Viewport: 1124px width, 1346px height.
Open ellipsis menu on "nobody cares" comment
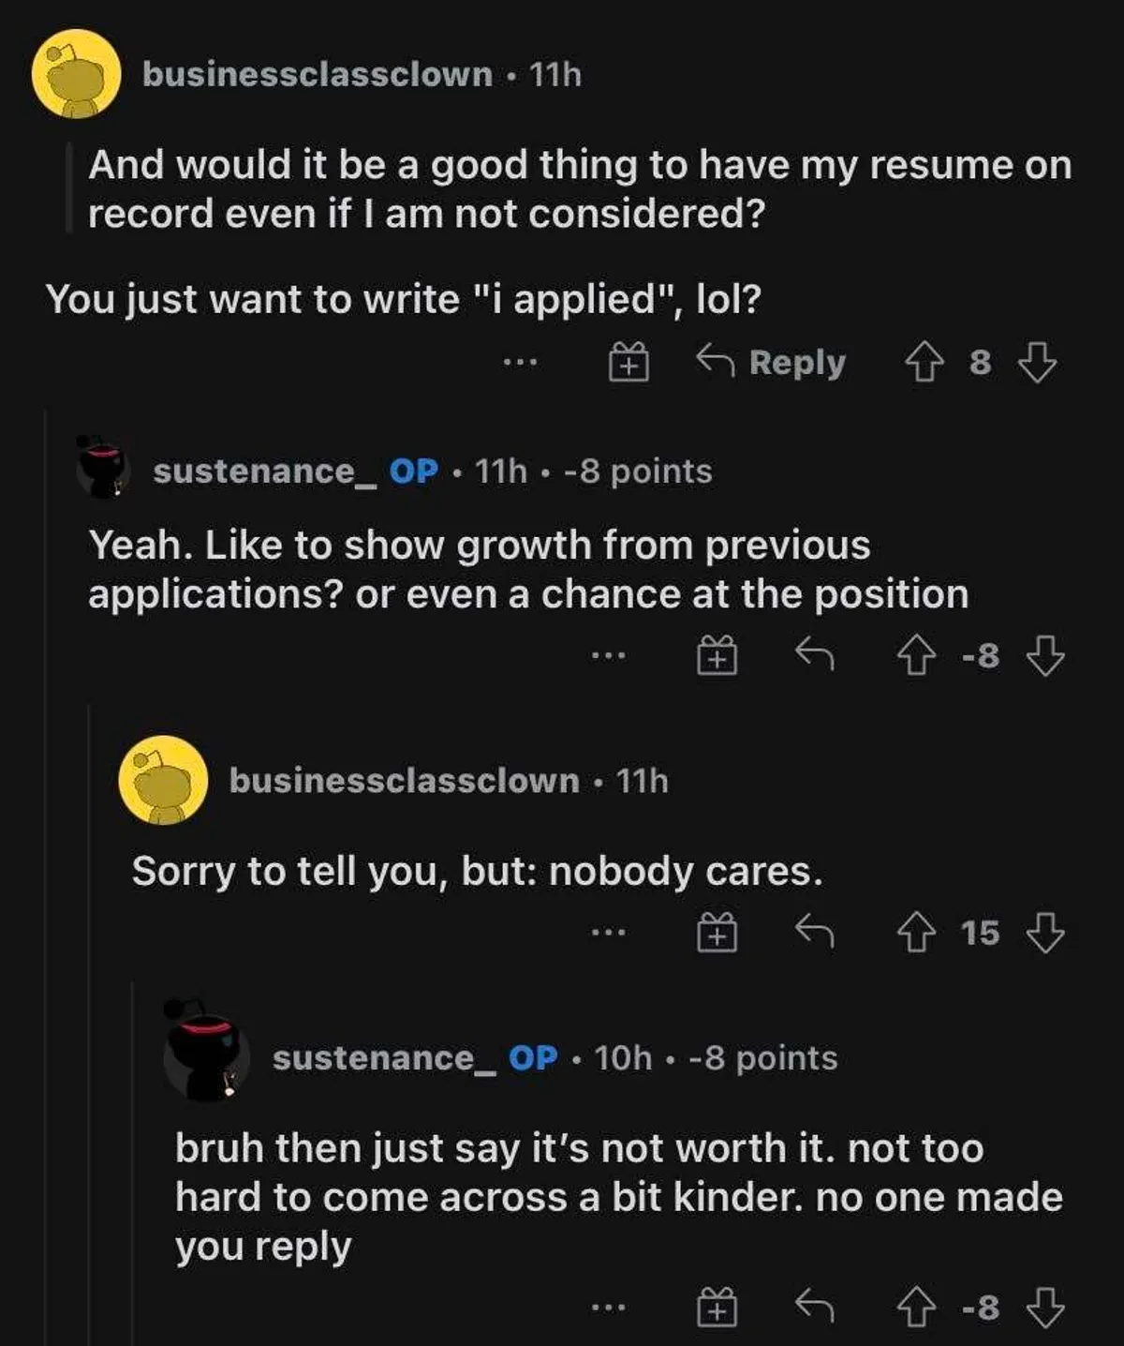point(607,932)
